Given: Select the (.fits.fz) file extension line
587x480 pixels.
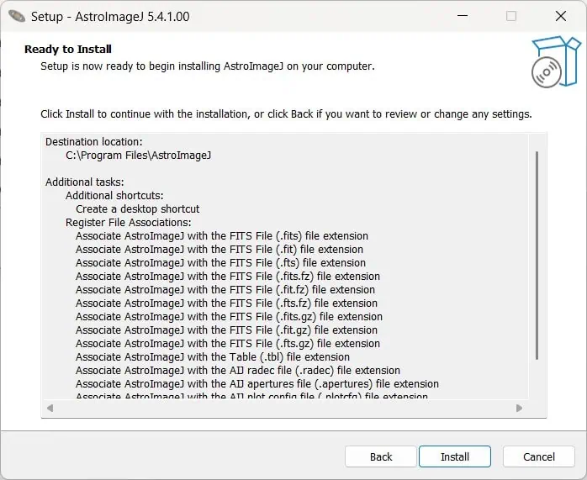Looking at the screenshot, I should [228, 277].
